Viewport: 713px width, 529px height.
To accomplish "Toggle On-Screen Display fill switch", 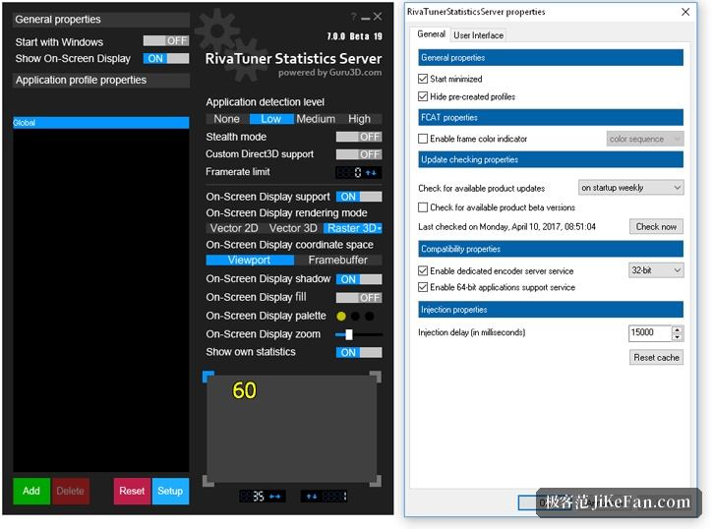I will [359, 298].
